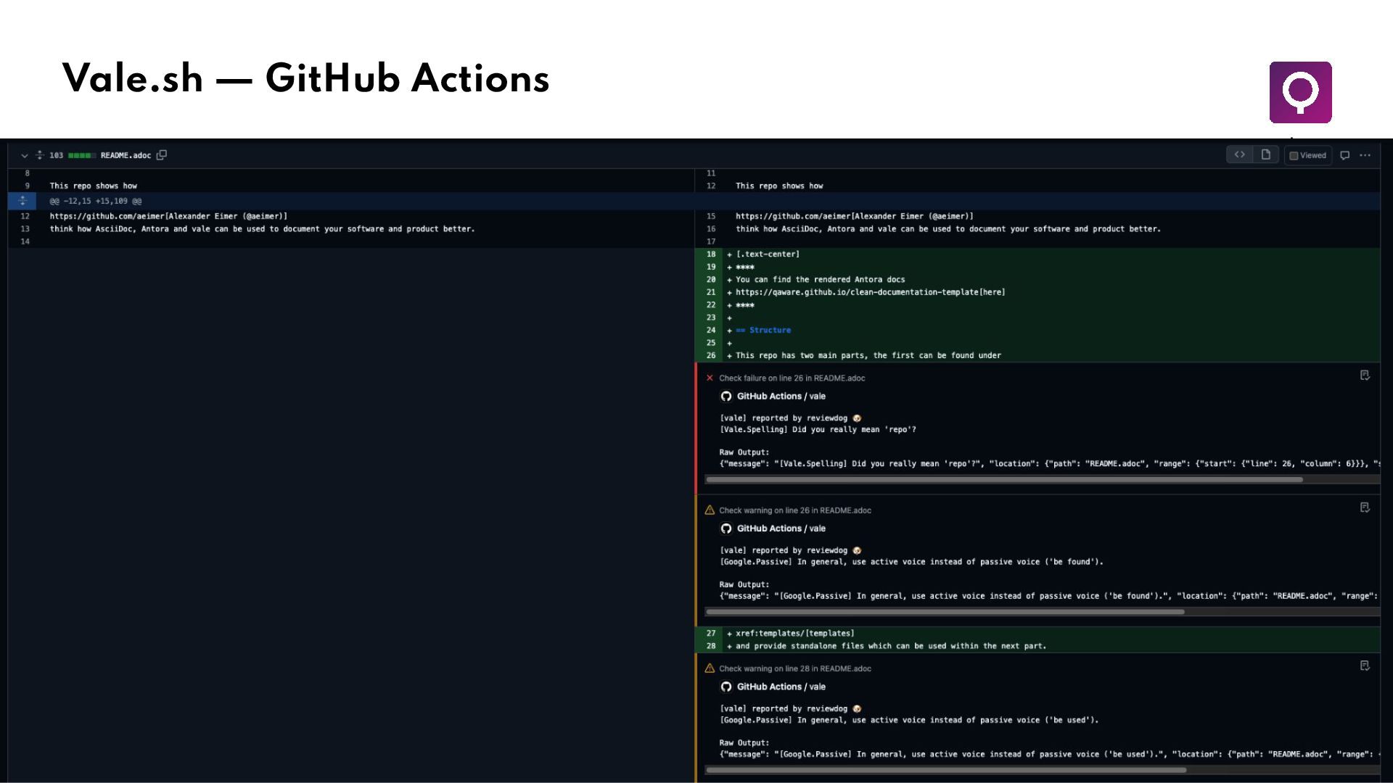Viewport: 1393px width, 783px height.
Task: Expand the hidden lines at hunk header
Action: (x=22, y=201)
